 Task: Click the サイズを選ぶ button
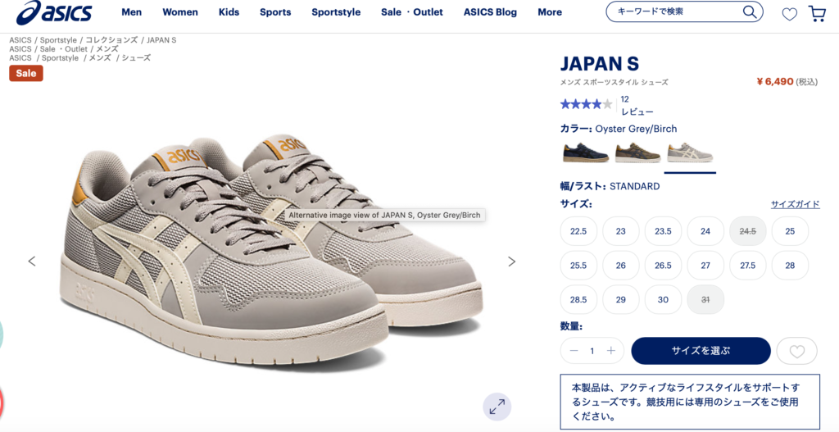701,351
